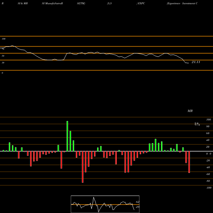Click the MR axis label -60
The image size is (213, 213).
[208, 174]
